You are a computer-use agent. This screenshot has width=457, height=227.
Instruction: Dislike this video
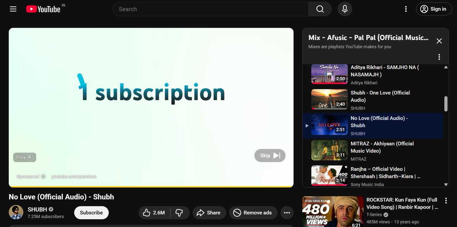[179, 213]
